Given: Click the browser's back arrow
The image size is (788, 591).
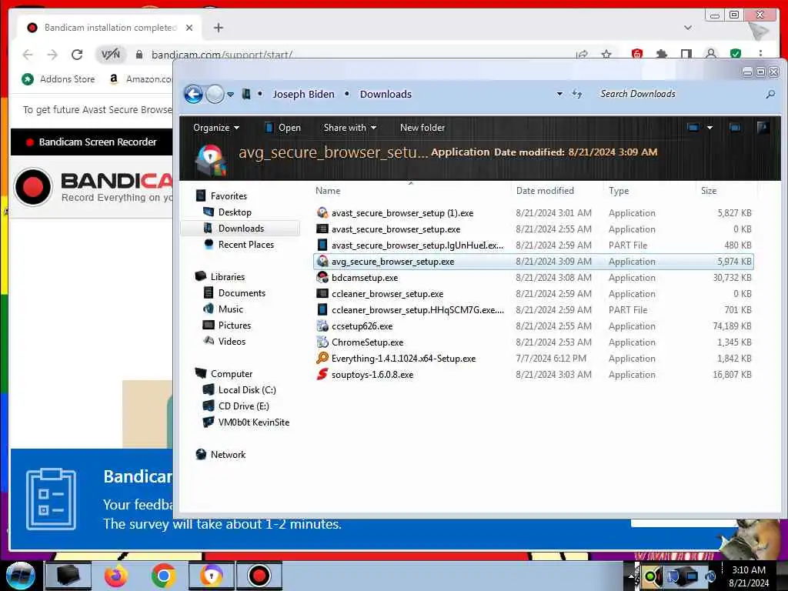Looking at the screenshot, I should (x=28, y=55).
